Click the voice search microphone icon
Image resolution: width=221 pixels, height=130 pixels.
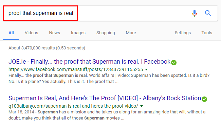(x=195, y=13)
